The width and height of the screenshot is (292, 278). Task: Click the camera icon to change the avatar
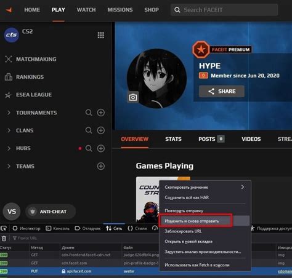(133, 97)
